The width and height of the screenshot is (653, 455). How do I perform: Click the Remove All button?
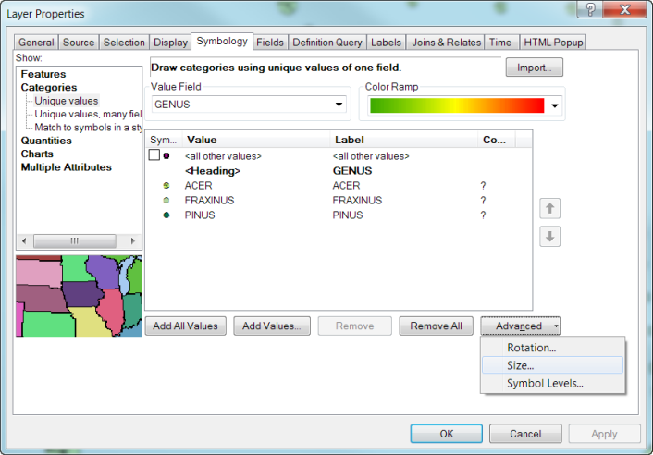point(436,326)
